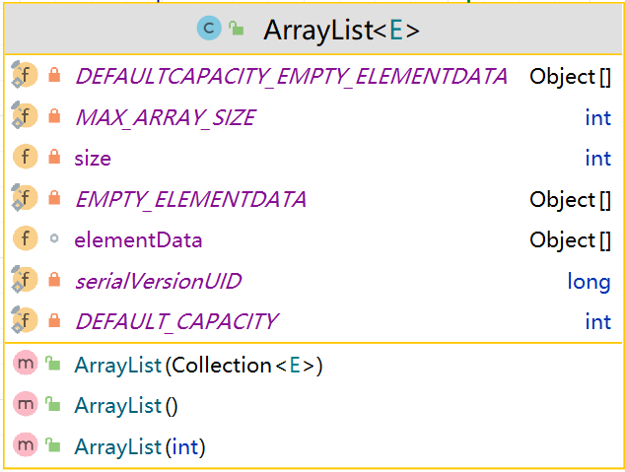Click the public visibility icon in the header
625x472 pixels.
(x=236, y=30)
